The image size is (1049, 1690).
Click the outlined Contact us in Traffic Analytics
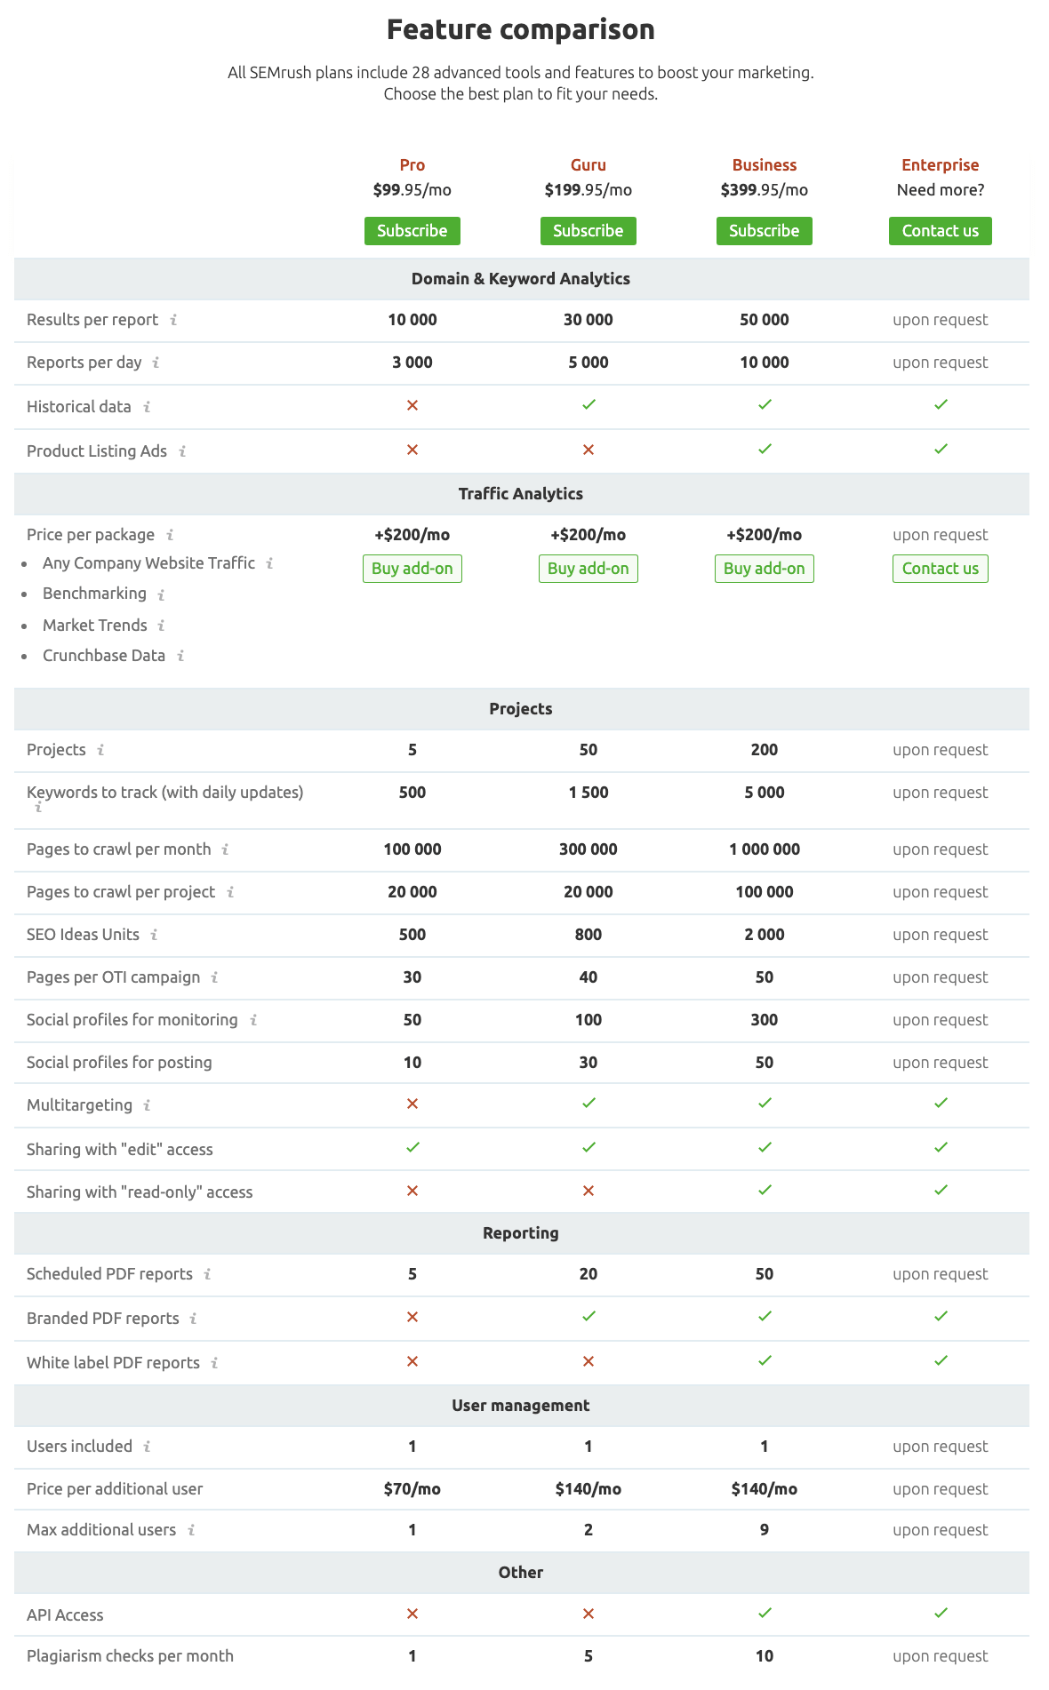pos(941,569)
